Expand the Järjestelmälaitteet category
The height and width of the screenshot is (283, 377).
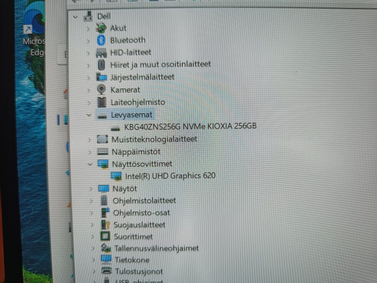pos(89,78)
